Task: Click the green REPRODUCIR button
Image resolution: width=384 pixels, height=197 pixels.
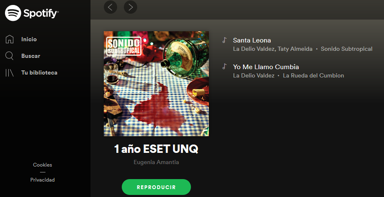Action: [156, 187]
